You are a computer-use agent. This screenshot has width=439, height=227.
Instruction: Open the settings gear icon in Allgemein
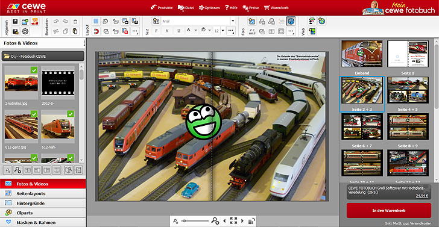tap(25, 31)
